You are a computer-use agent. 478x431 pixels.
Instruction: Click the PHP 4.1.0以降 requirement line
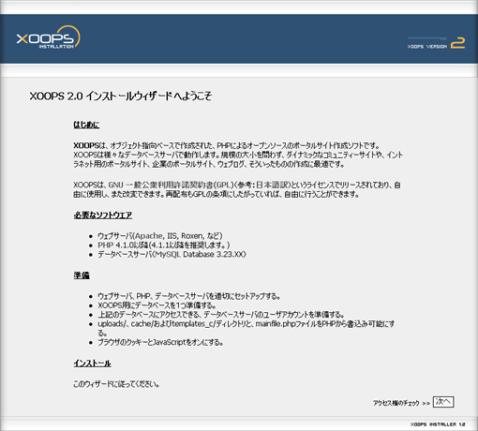coord(164,245)
